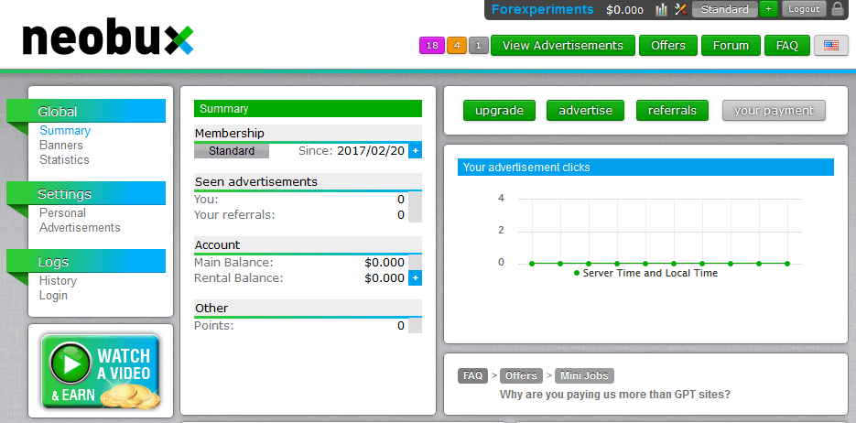Click the green plus upgrade button in top bar

click(768, 9)
